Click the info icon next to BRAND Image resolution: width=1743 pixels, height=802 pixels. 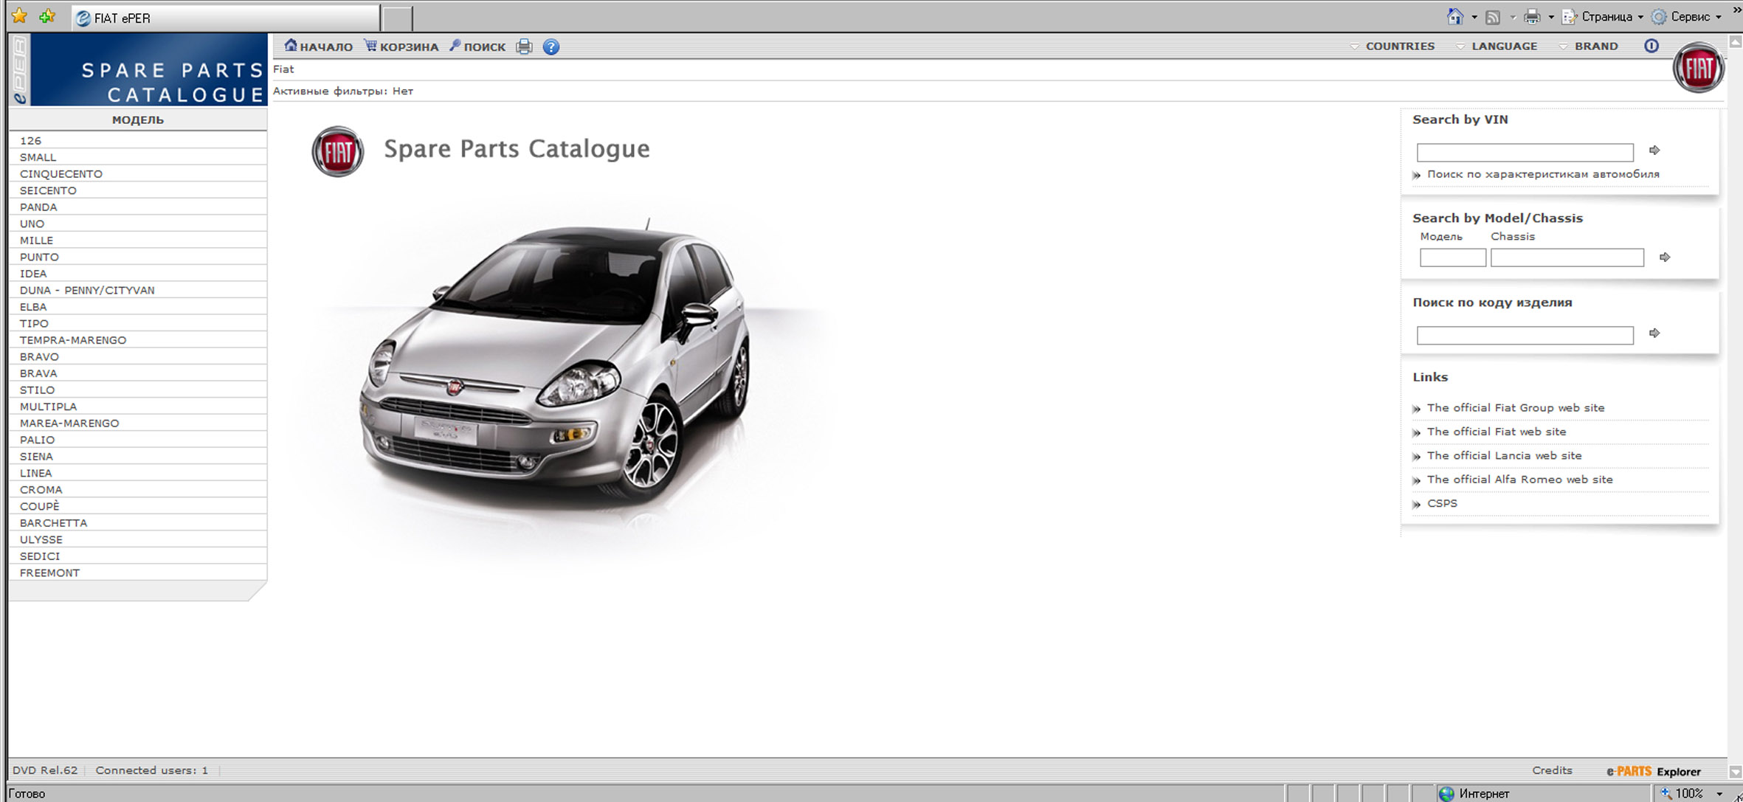(1651, 46)
